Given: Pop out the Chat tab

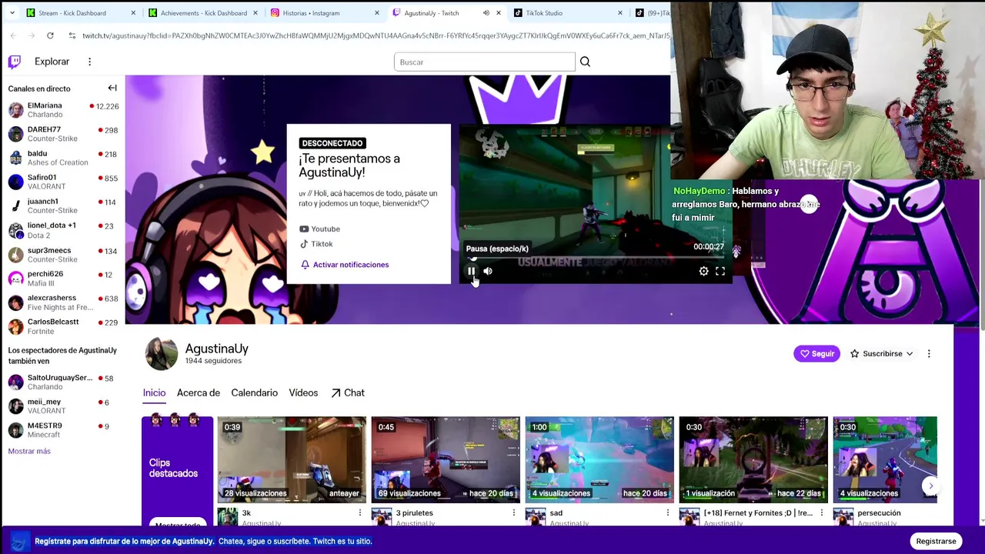Looking at the screenshot, I should coord(348,392).
